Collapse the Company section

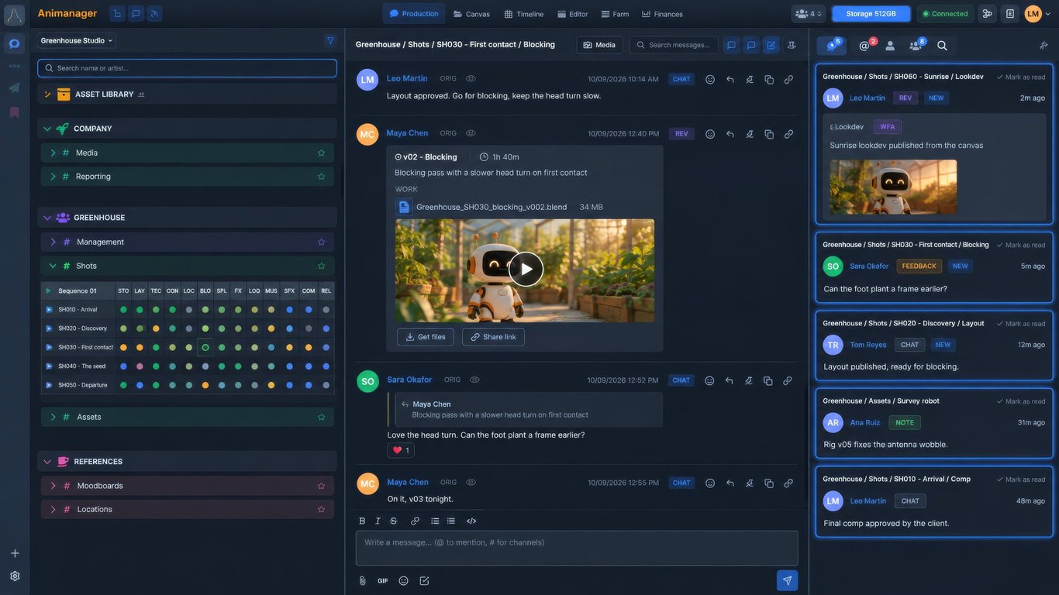coord(47,129)
